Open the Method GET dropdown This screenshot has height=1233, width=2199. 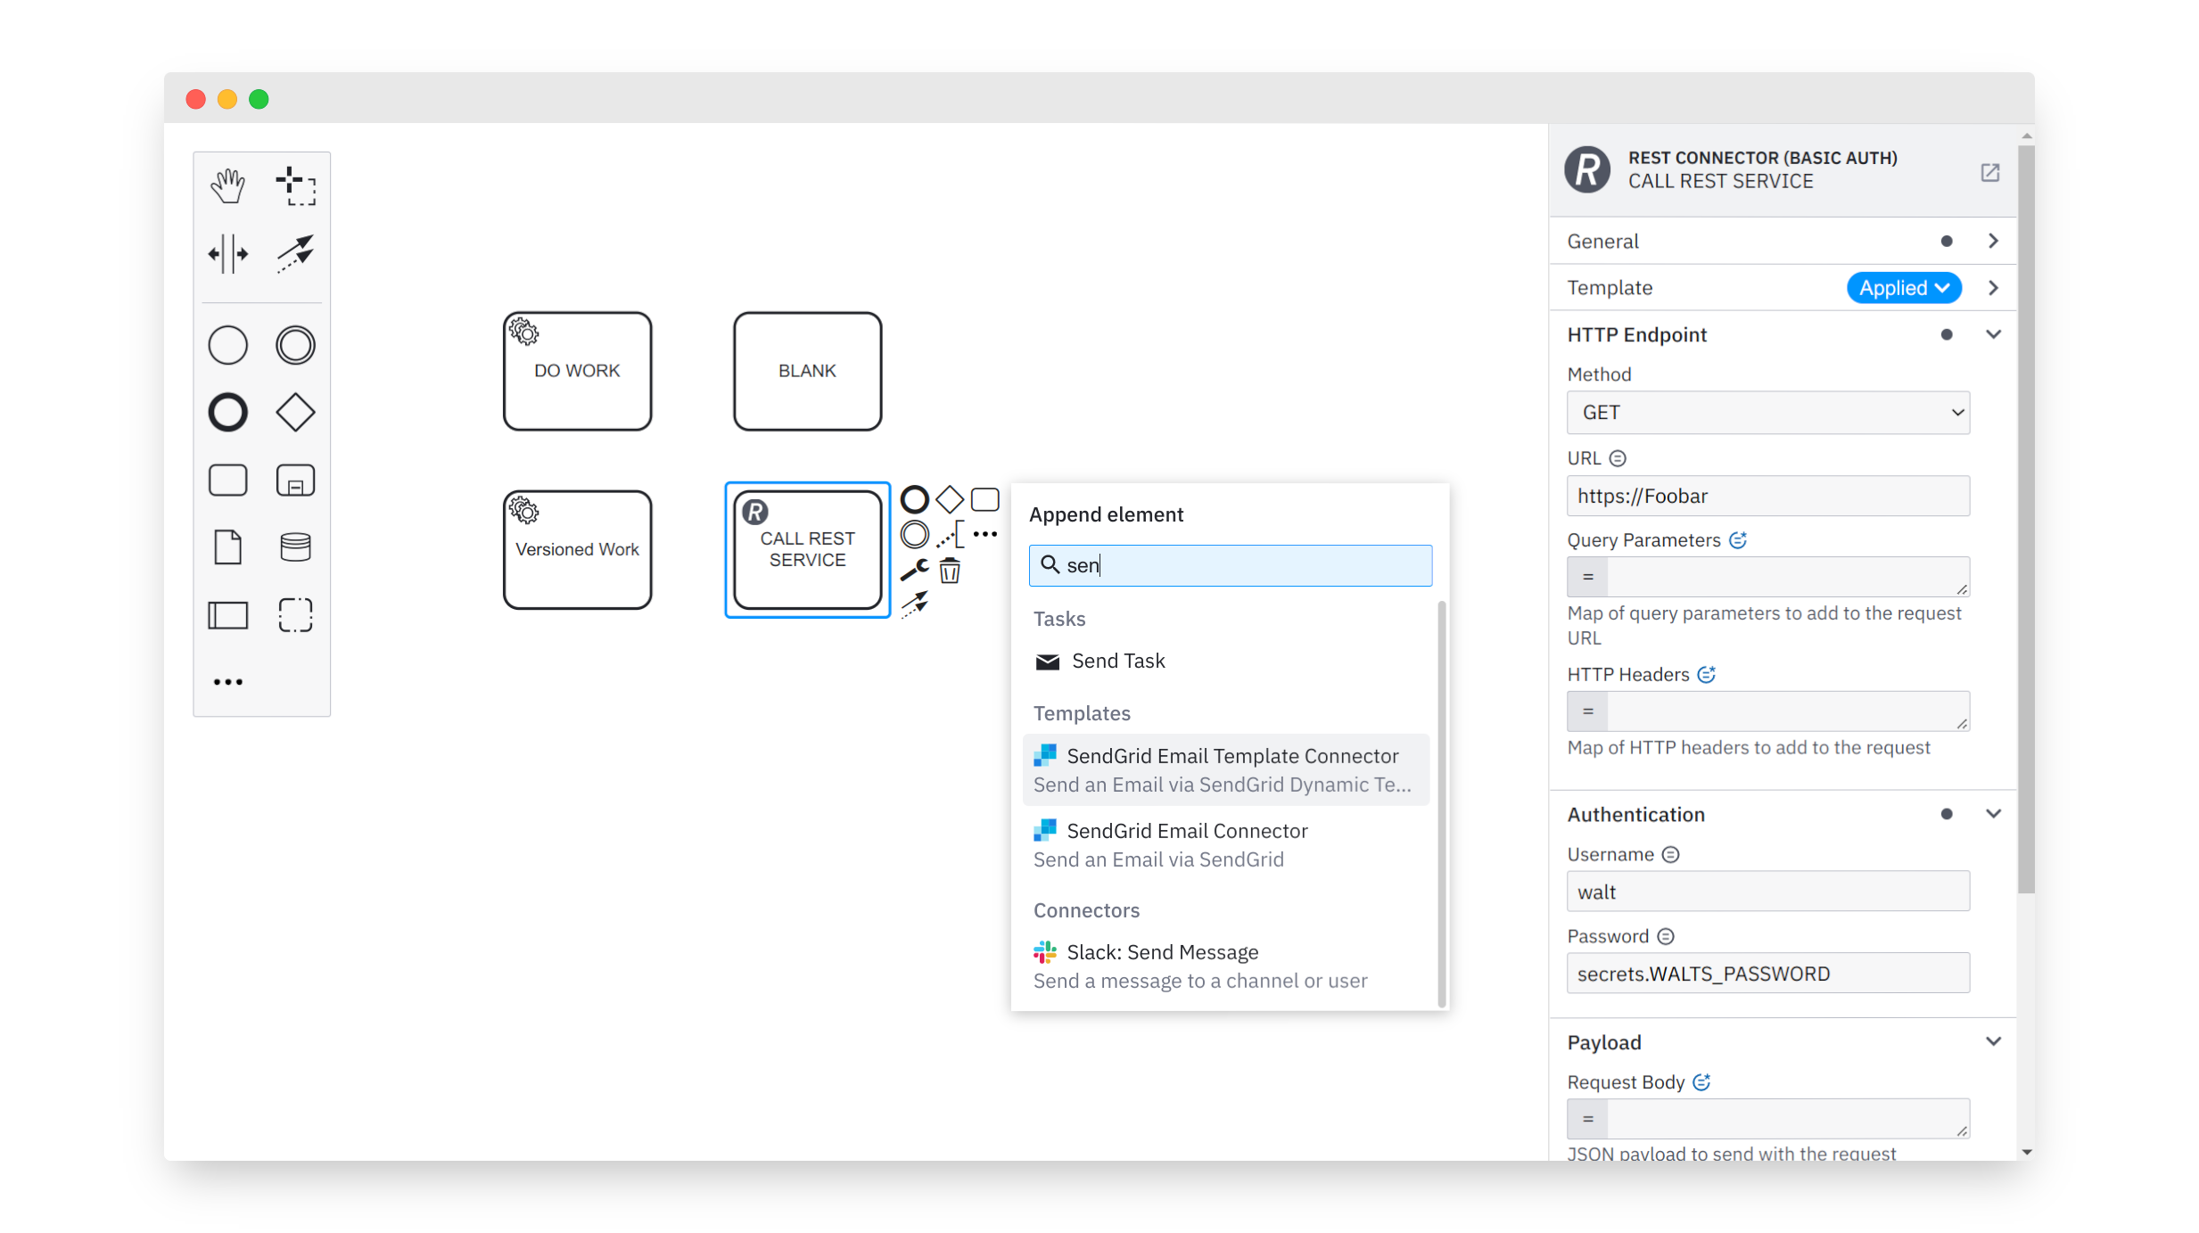coord(1767,413)
